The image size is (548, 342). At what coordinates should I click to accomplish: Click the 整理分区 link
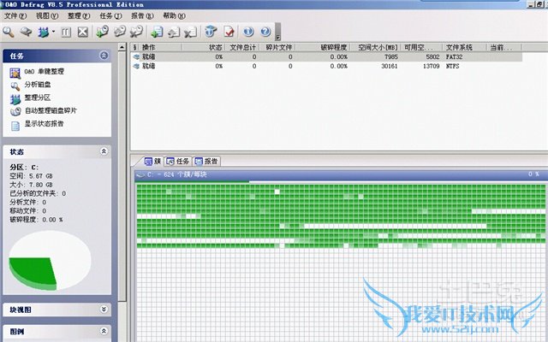(x=38, y=97)
